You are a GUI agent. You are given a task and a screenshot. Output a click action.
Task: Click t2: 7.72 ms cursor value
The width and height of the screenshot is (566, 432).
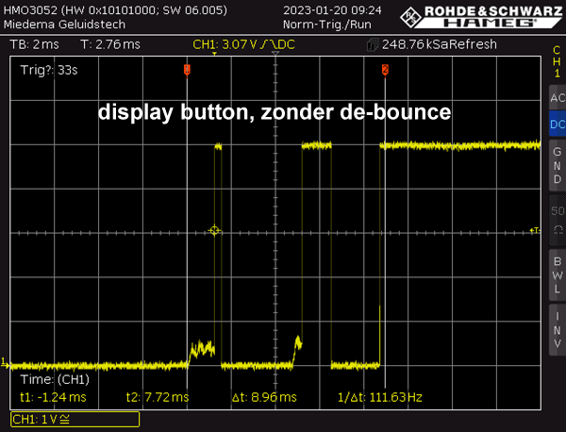[158, 397]
